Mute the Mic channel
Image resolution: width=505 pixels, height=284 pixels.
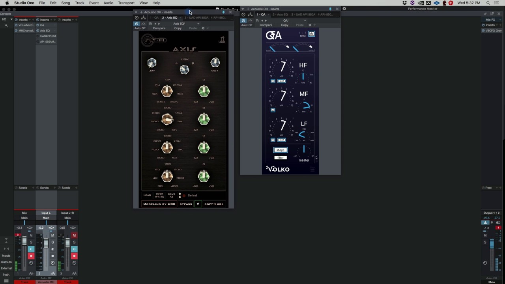[x=31, y=235]
